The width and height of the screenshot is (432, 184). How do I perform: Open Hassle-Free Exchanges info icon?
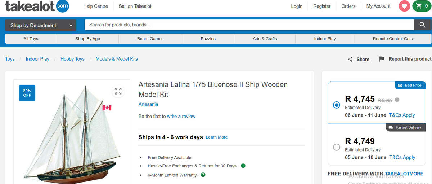[x=243, y=166]
